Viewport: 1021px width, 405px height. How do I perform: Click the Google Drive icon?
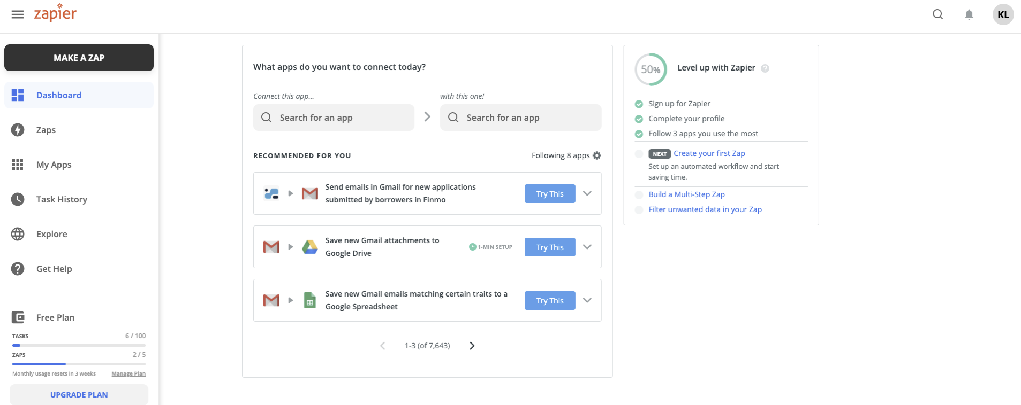(x=310, y=247)
